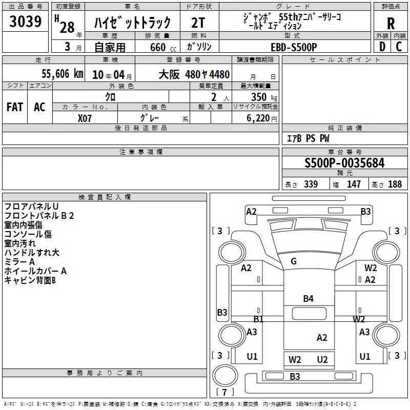The image size is (410, 410).
Task: Select the seating capacity 2 人
Action: click(x=220, y=97)
